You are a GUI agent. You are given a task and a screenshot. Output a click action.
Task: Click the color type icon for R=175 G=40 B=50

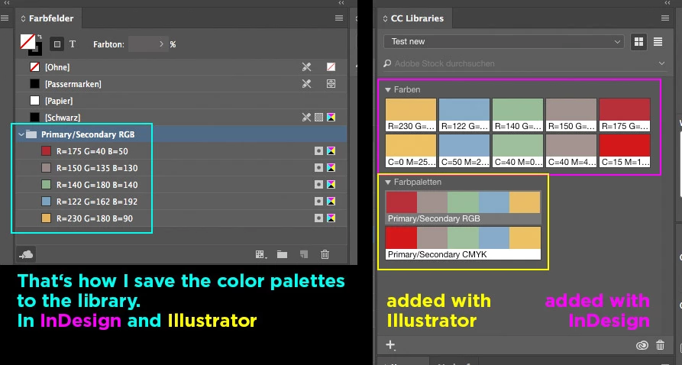coord(318,151)
